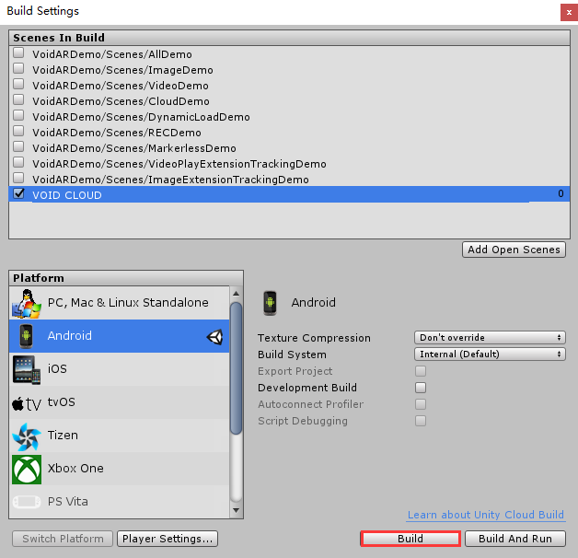
Task: Tick the VideoDemo scene checkbox
Action: [x=18, y=84]
